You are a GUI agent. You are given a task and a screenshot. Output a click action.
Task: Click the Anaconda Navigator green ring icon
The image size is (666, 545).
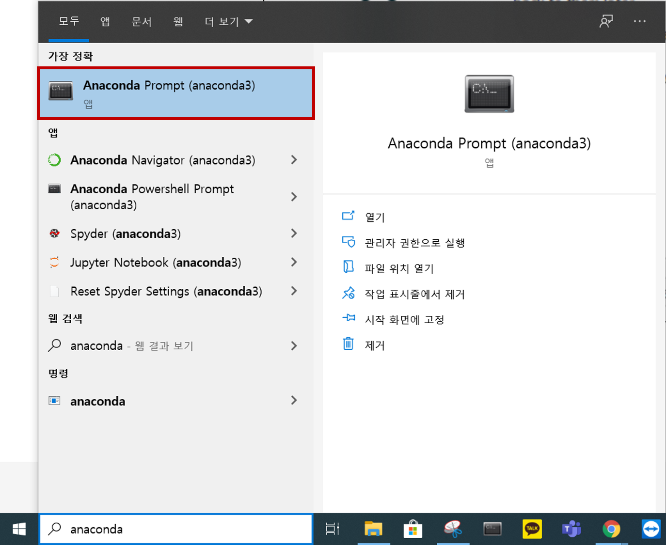(x=54, y=160)
